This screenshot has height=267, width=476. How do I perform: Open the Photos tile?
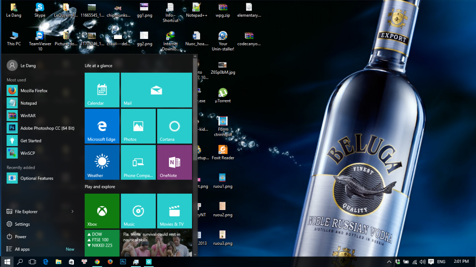(138, 126)
